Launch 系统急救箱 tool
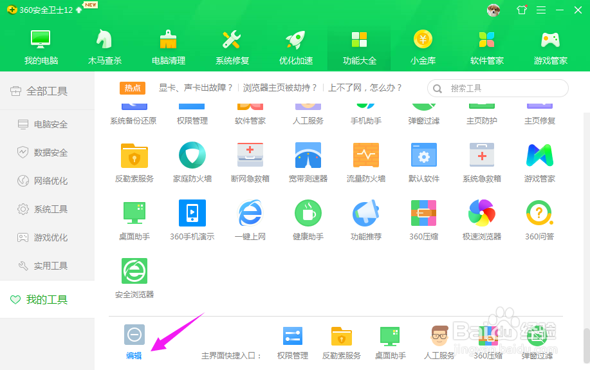 (x=482, y=163)
